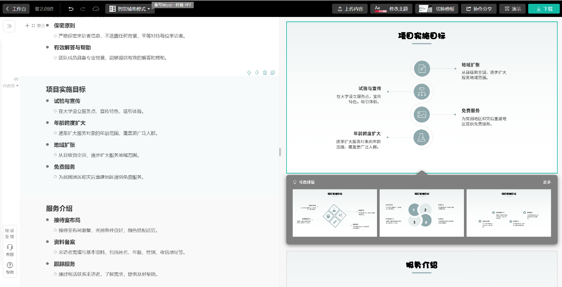Add a new point with plus icon

(27, 26)
